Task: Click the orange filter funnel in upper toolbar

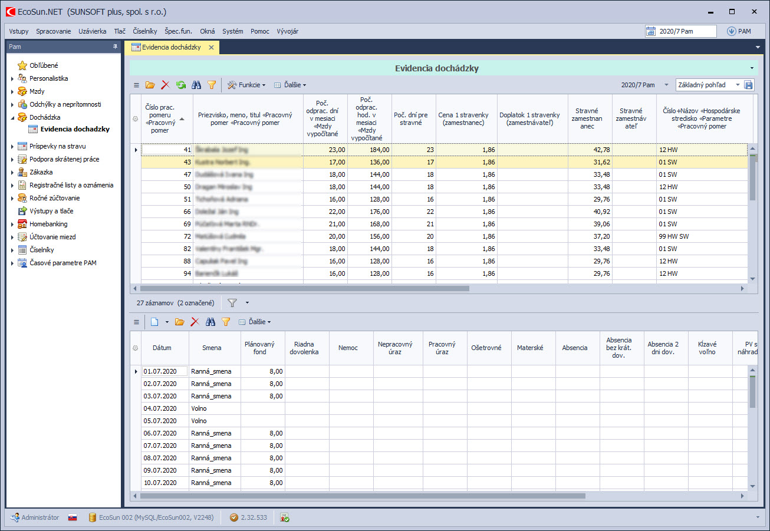Action: coord(212,85)
